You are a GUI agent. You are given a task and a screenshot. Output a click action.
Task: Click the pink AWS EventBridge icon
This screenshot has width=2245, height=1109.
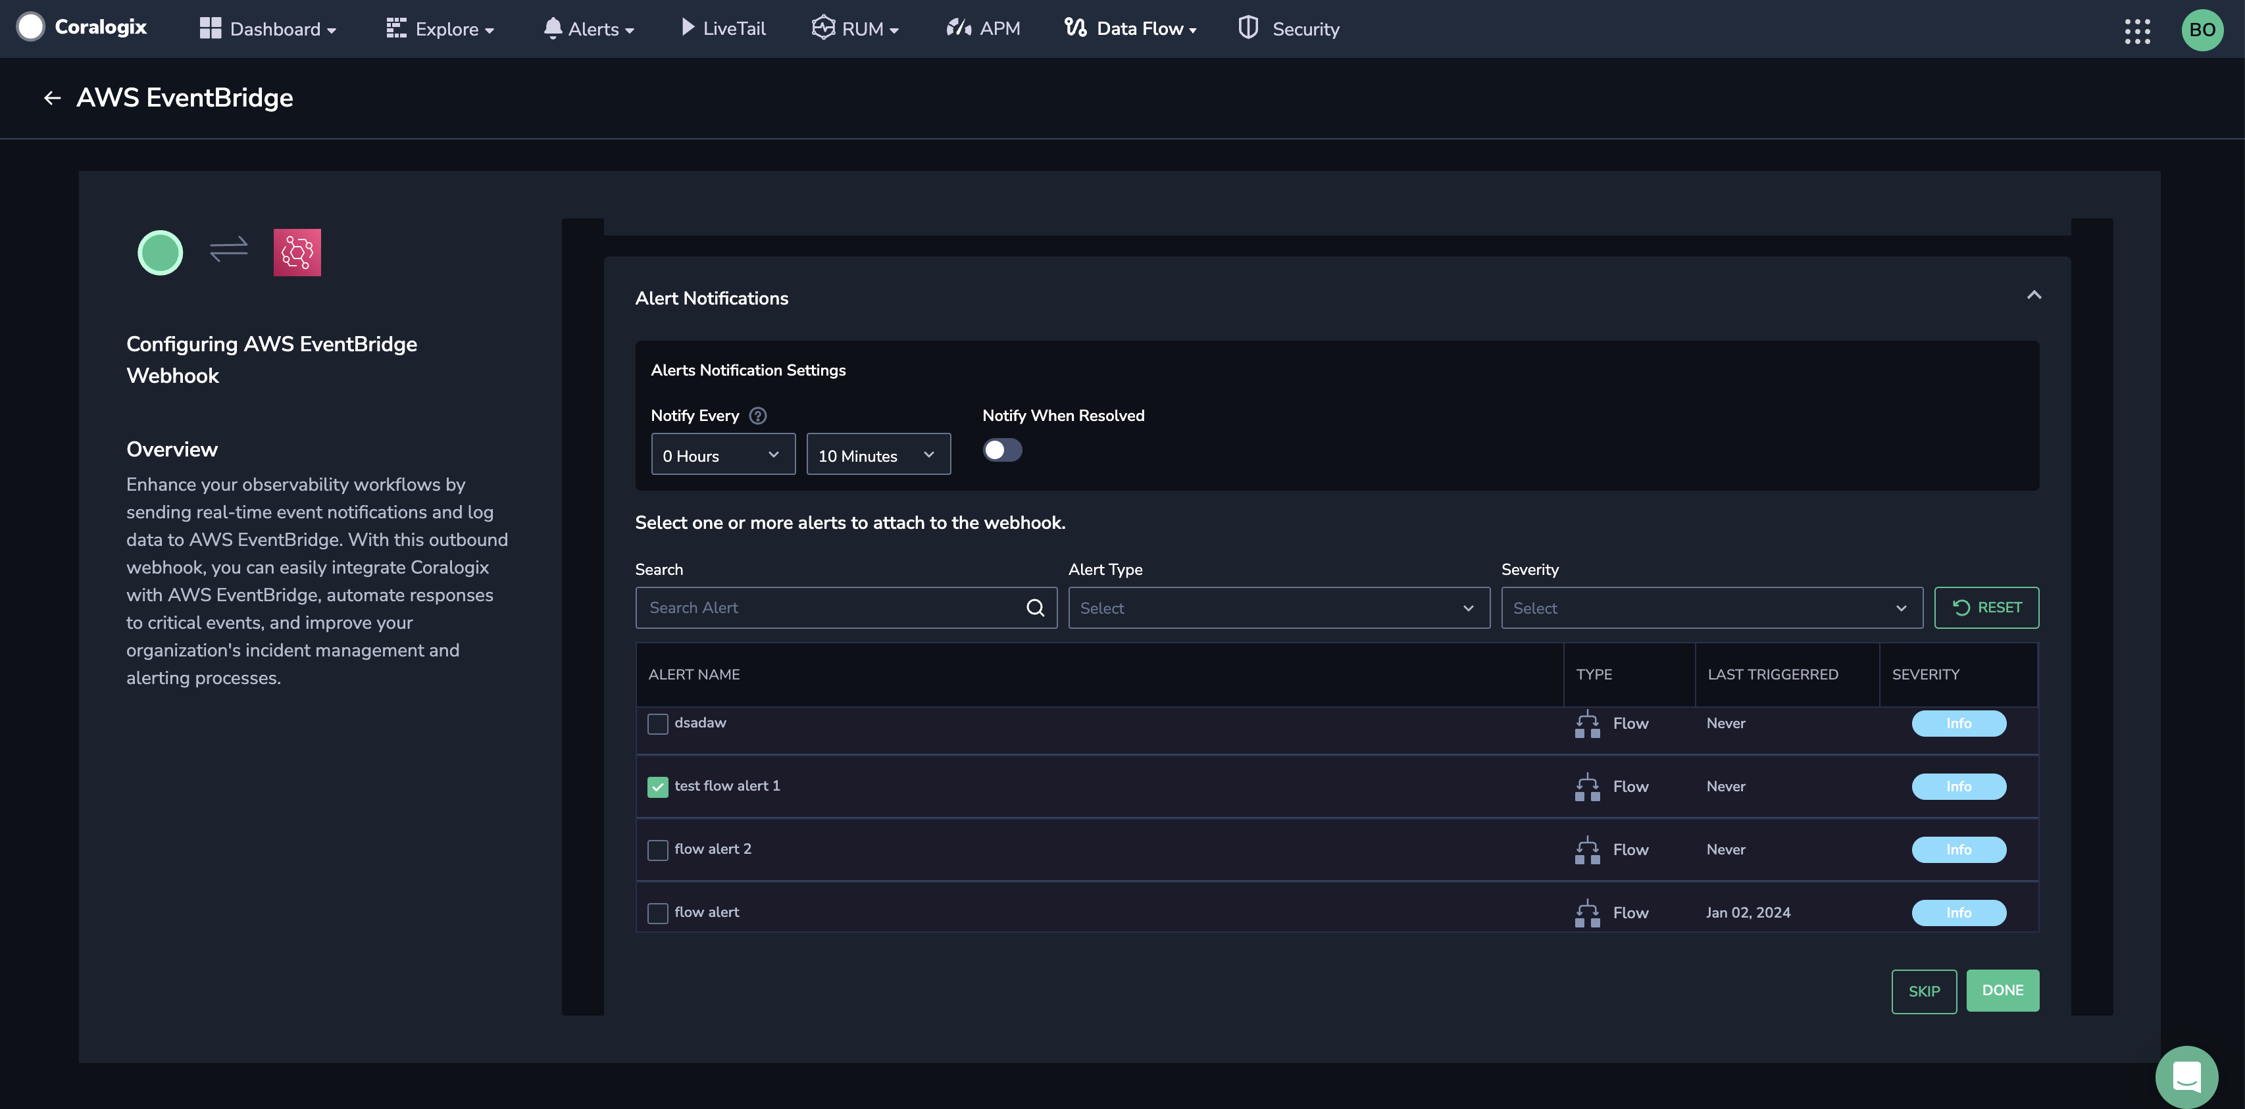pyautogui.click(x=297, y=253)
